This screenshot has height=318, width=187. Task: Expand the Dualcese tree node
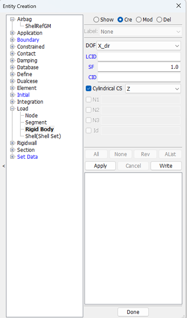tap(12, 81)
